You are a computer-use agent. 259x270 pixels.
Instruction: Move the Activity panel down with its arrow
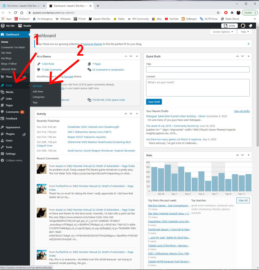[131, 114]
